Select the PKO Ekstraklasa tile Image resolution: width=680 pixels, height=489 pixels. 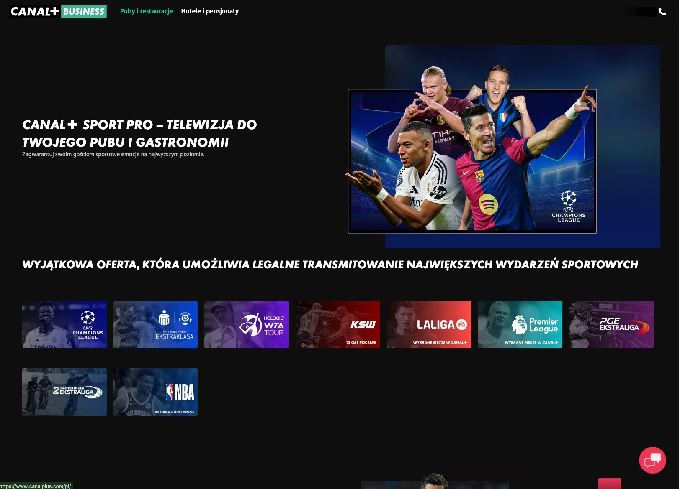coord(155,324)
